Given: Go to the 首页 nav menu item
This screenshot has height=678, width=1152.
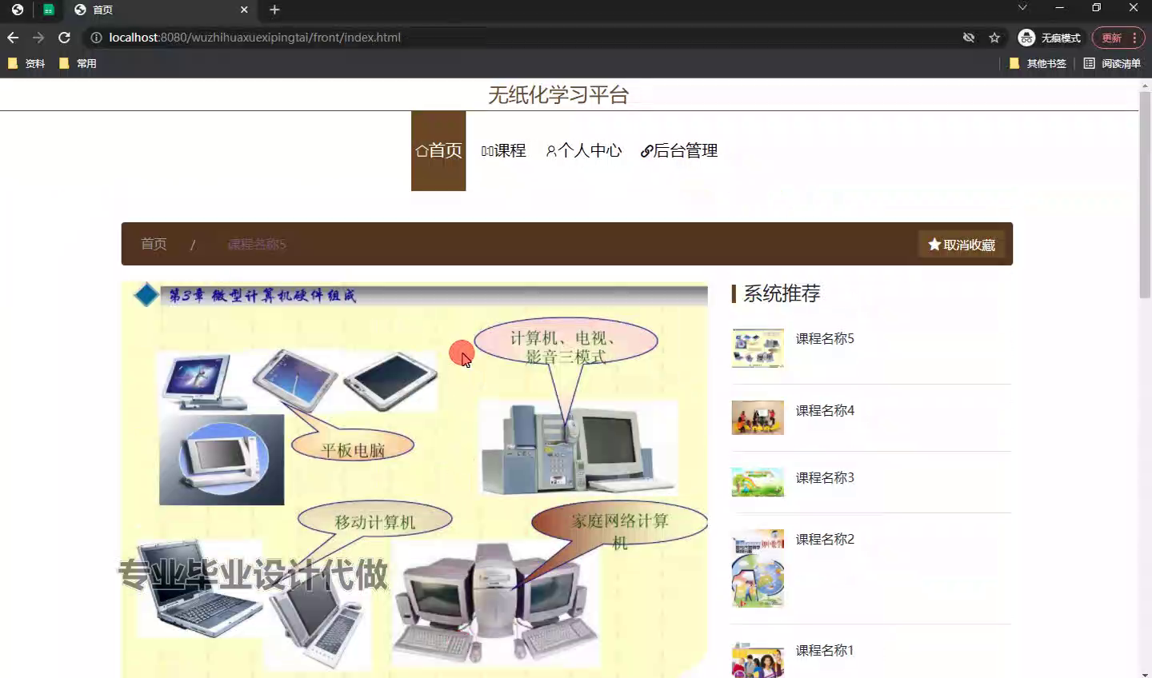Looking at the screenshot, I should tap(438, 150).
